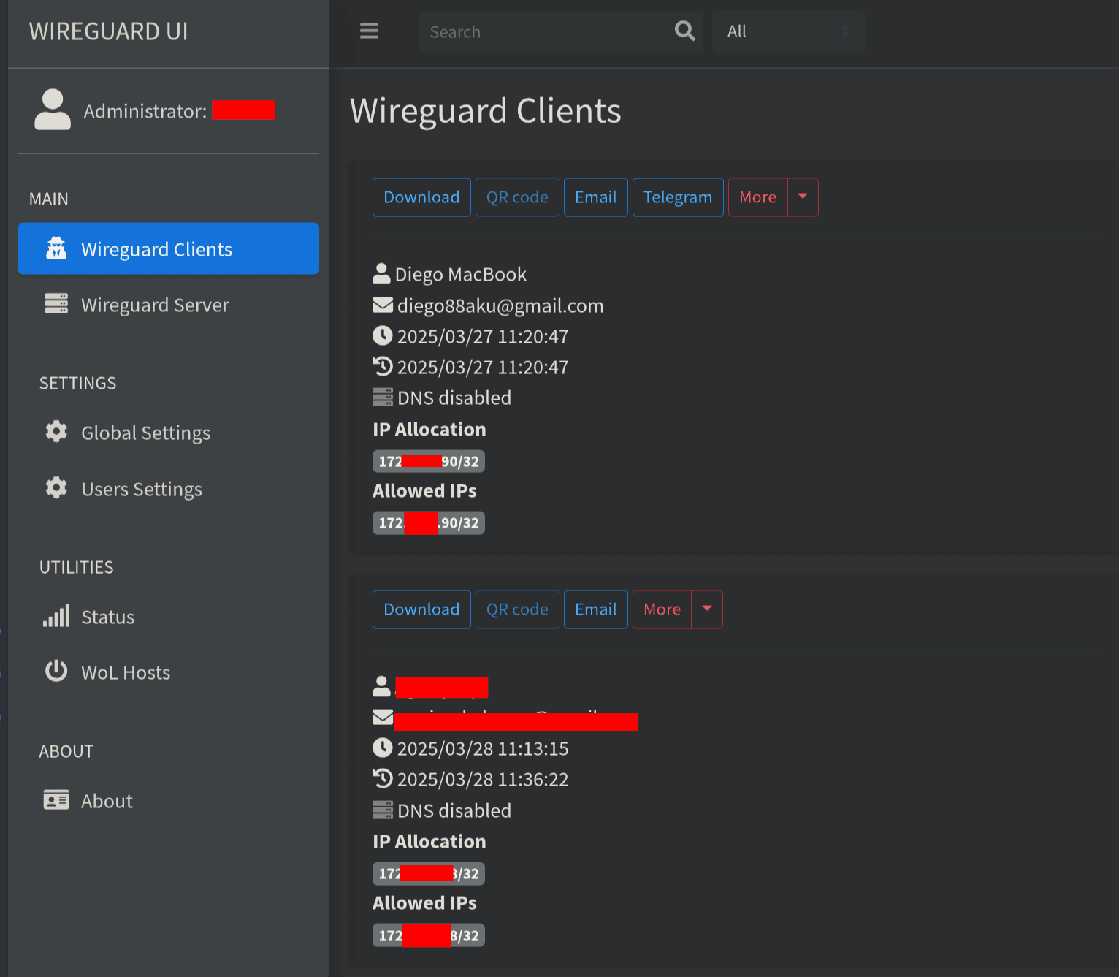The image size is (1119, 977).
Task: Send Diego MacBook's config via Telegram
Action: [x=677, y=197]
